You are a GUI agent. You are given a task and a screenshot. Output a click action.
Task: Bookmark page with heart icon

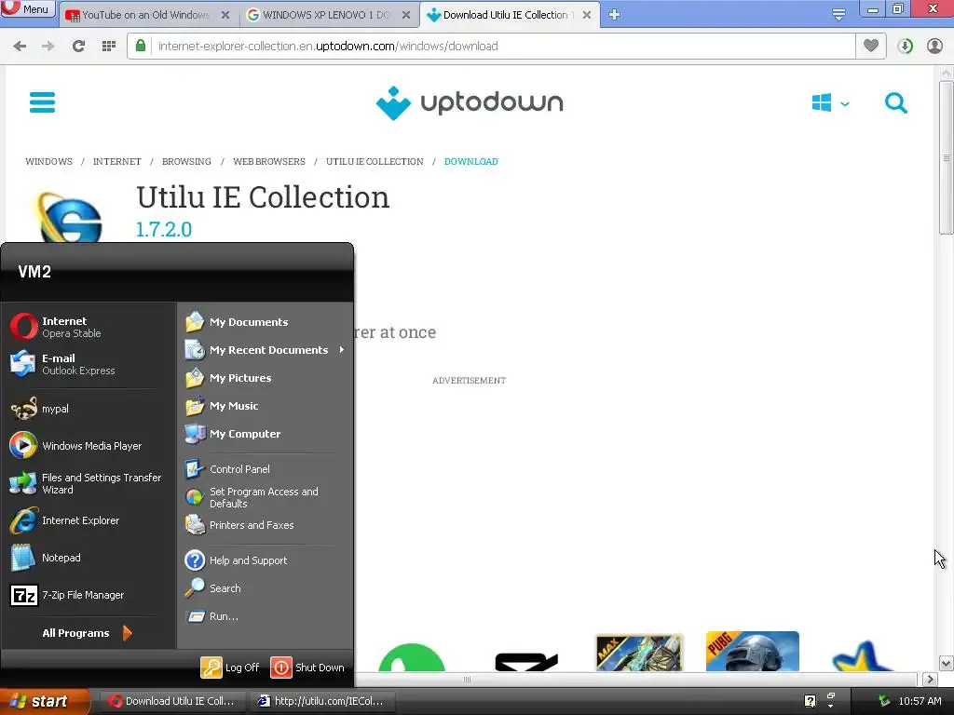pos(871,46)
